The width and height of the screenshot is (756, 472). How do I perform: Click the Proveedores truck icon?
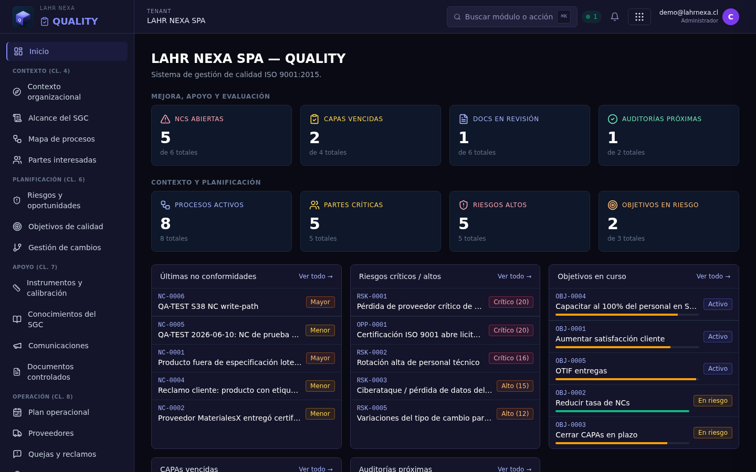pos(17,433)
